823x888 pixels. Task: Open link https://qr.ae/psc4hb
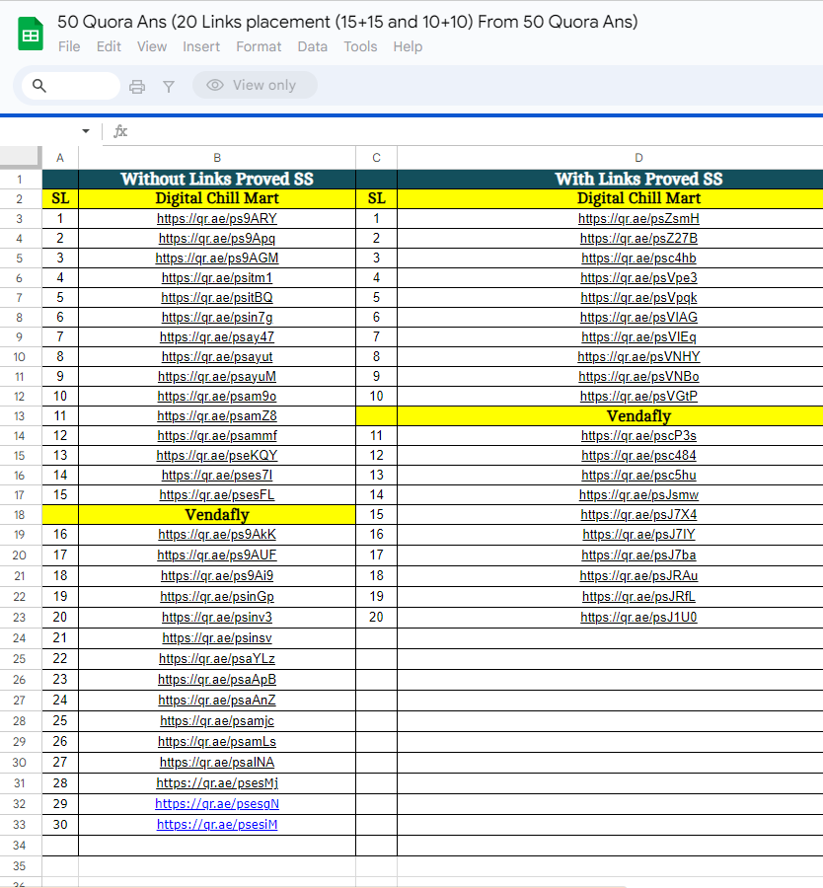(x=638, y=259)
